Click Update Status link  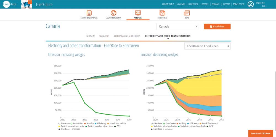point(168,4)
